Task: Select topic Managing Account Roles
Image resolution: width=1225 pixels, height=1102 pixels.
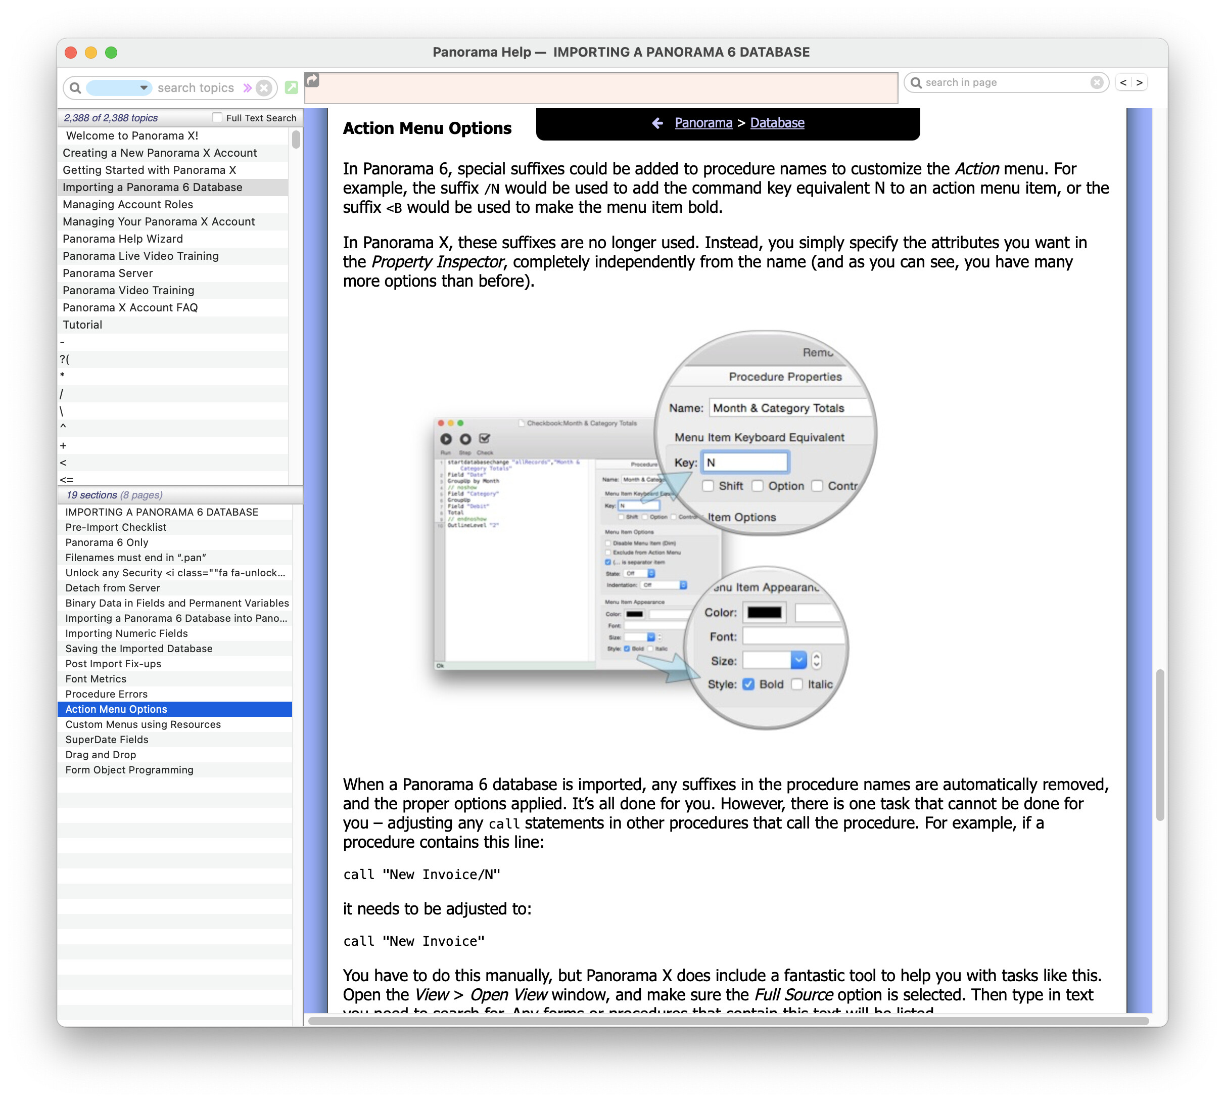Action: coord(173,205)
